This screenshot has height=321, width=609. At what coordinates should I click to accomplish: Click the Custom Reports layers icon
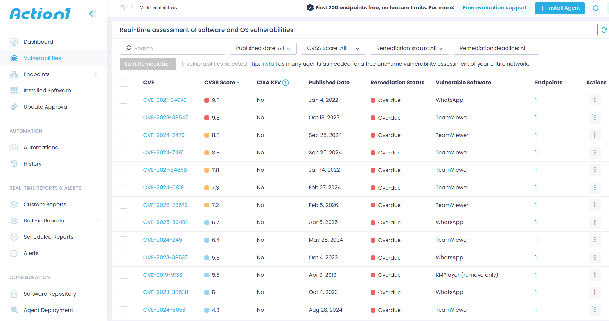(14, 204)
